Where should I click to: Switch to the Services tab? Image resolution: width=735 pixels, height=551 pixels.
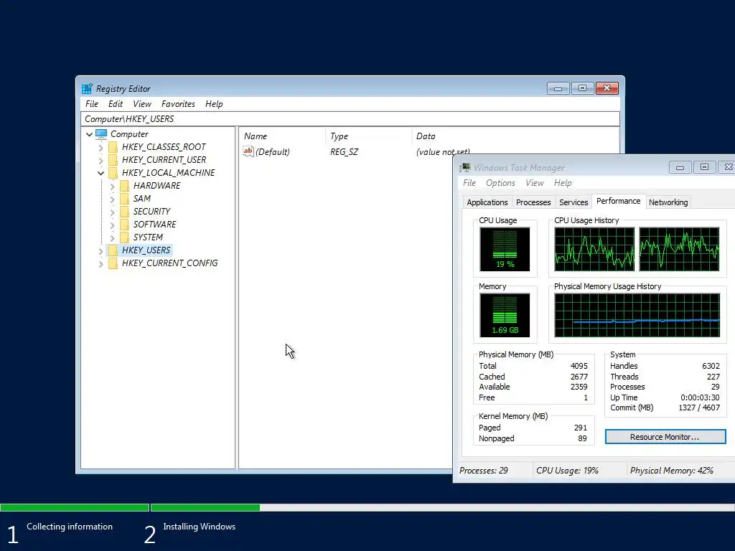click(574, 202)
